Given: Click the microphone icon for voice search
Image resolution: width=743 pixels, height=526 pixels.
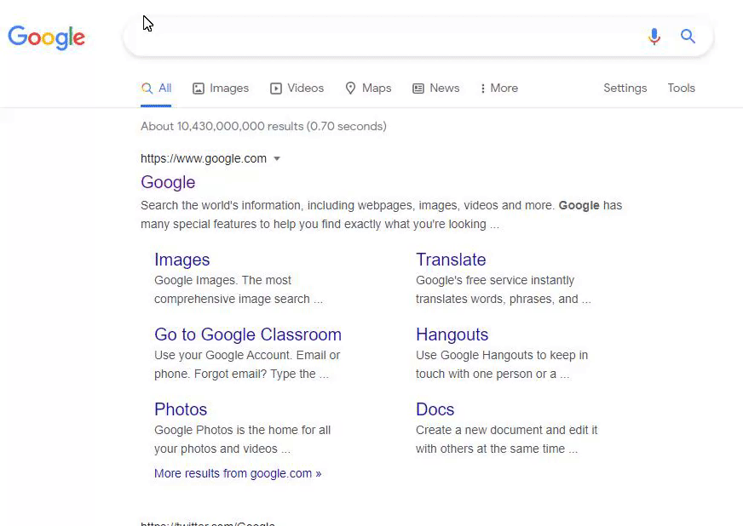Looking at the screenshot, I should tap(654, 37).
